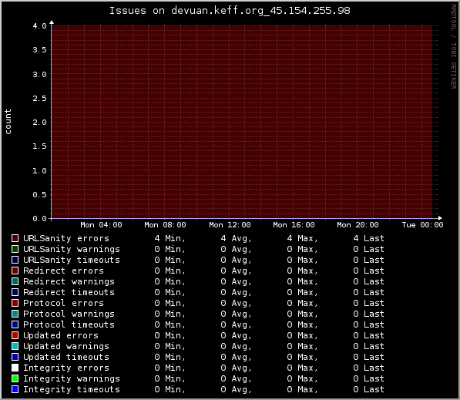Click the count y-axis label

8,122
